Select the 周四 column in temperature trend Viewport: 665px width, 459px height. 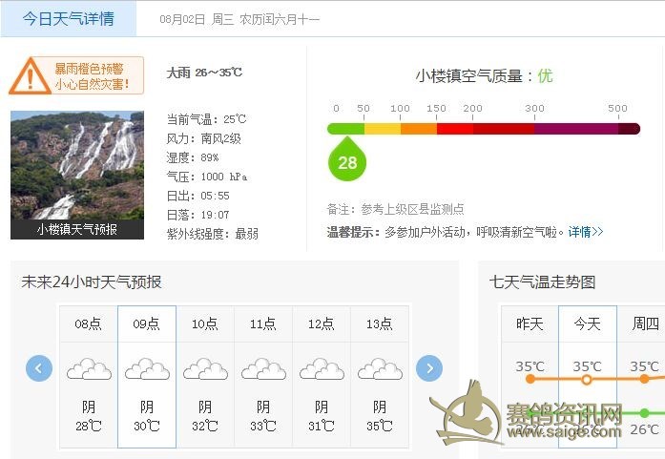(x=645, y=324)
